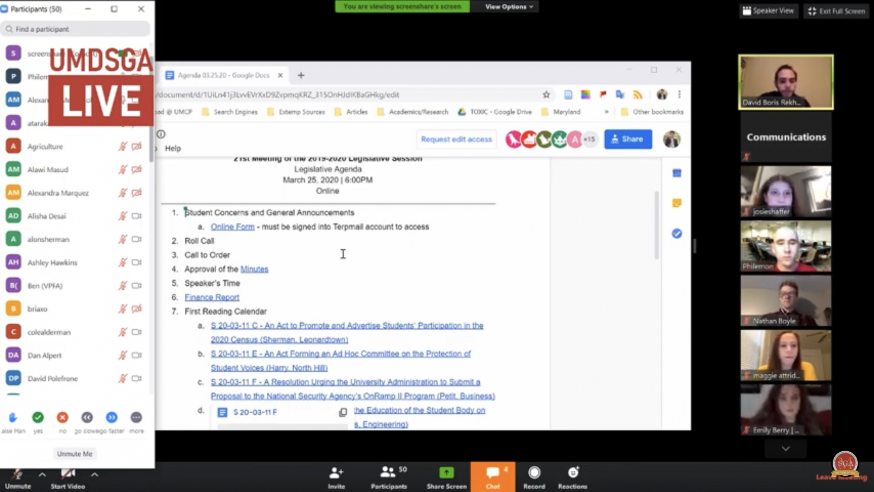This screenshot has height=492, width=874.
Task: Open the Share Screen control
Action: pos(446,473)
